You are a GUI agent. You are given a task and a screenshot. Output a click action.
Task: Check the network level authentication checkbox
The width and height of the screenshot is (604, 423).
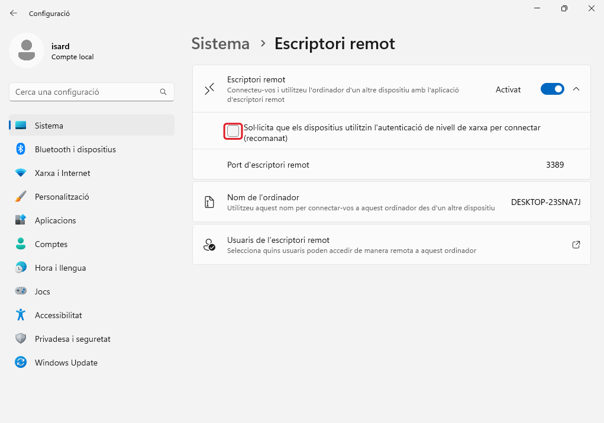pyautogui.click(x=233, y=131)
